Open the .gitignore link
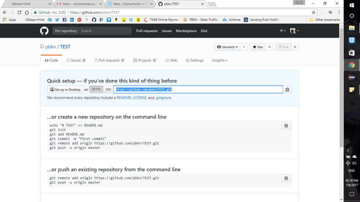Screen dimensions: 360x202 [163, 98]
